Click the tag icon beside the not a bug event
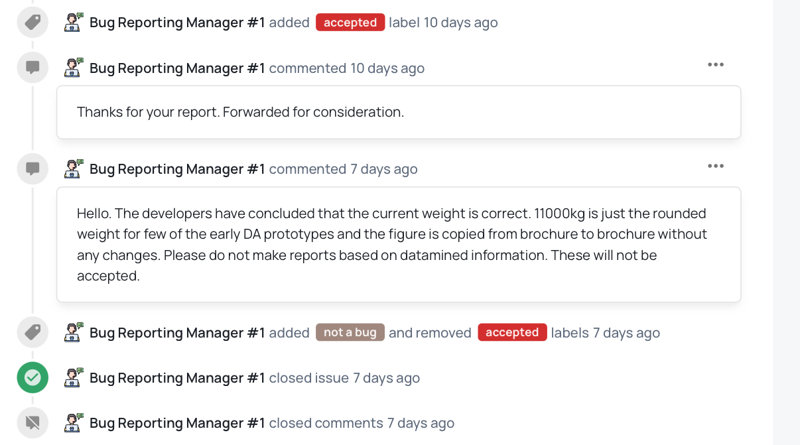The width and height of the screenshot is (800, 445). coord(33,332)
